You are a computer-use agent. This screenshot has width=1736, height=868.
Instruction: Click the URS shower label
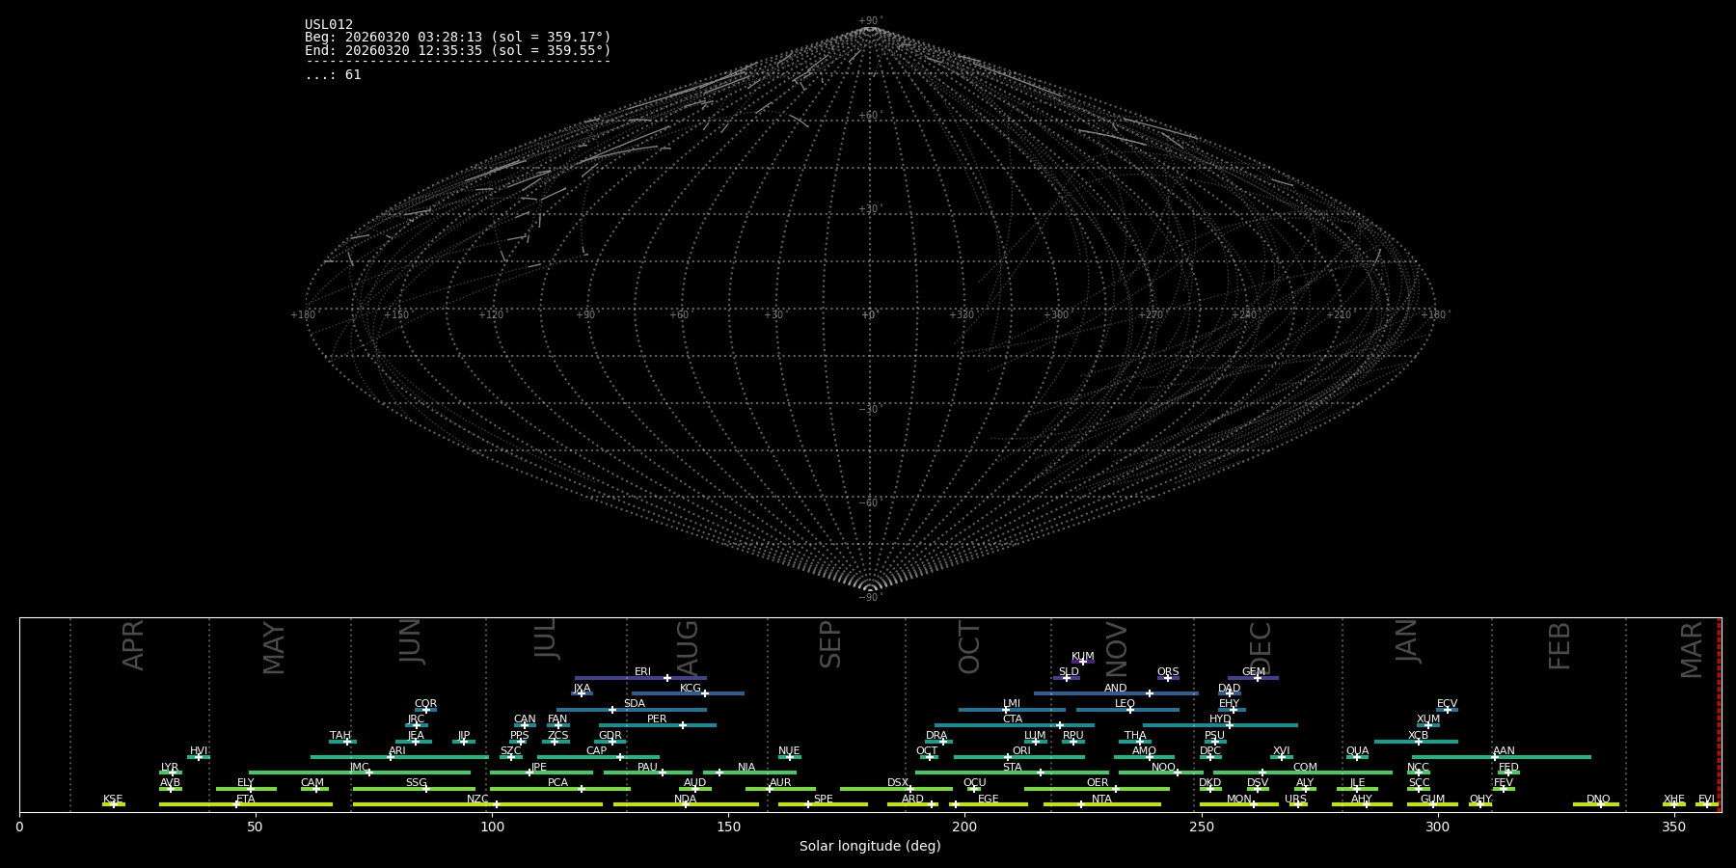[x=1295, y=800]
